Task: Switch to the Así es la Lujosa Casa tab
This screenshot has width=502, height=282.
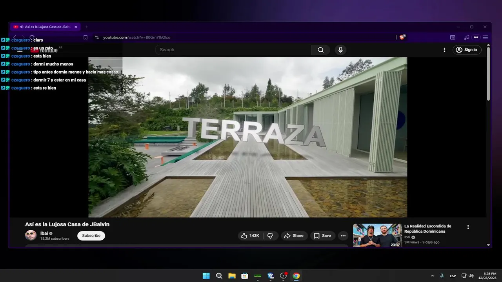Action: pos(45,27)
